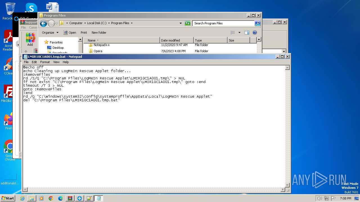360x202 pixels.
Task: Click the change view icon
Action: pos(233,33)
